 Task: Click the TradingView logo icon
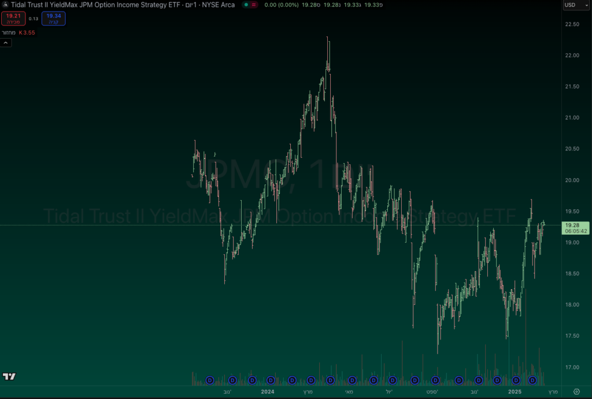9,376
